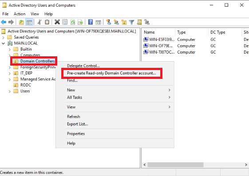
Task: Click the MAIN.LOCAL domain icon
Action: coord(10,43)
